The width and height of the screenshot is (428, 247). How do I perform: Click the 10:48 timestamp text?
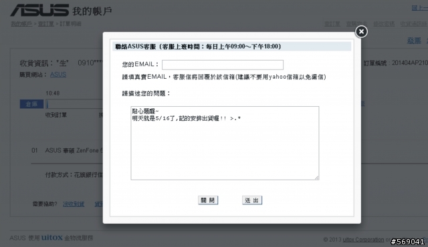52,93
